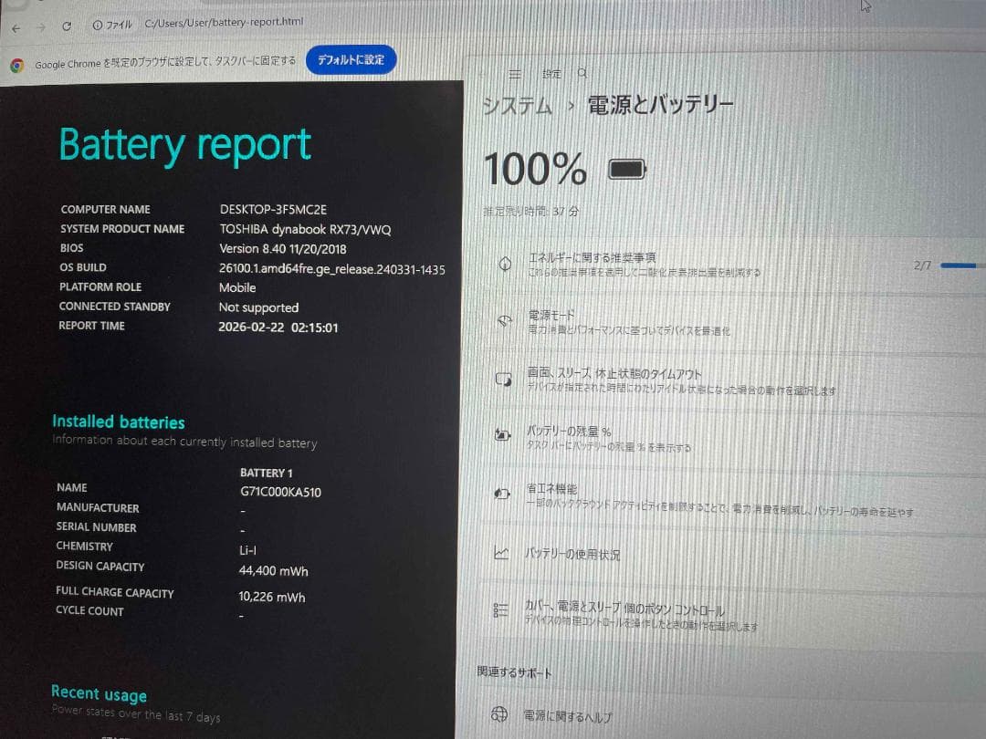
Task: Click the globe icon beside power help
Action: point(499,714)
